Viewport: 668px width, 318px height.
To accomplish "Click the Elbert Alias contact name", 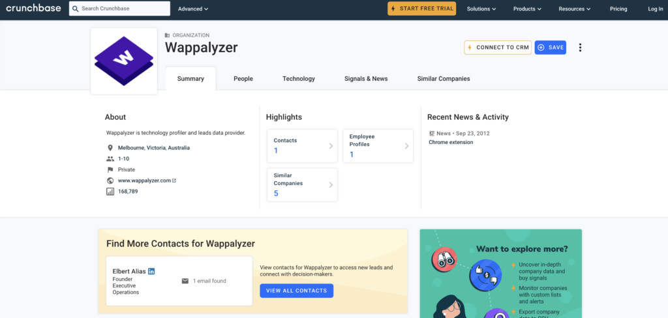I will click(x=129, y=271).
